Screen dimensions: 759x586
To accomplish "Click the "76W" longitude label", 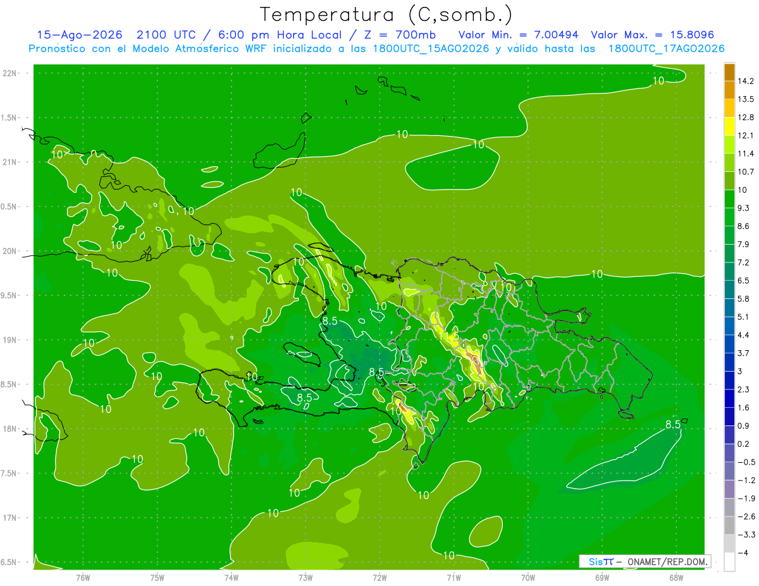I will tap(83, 578).
